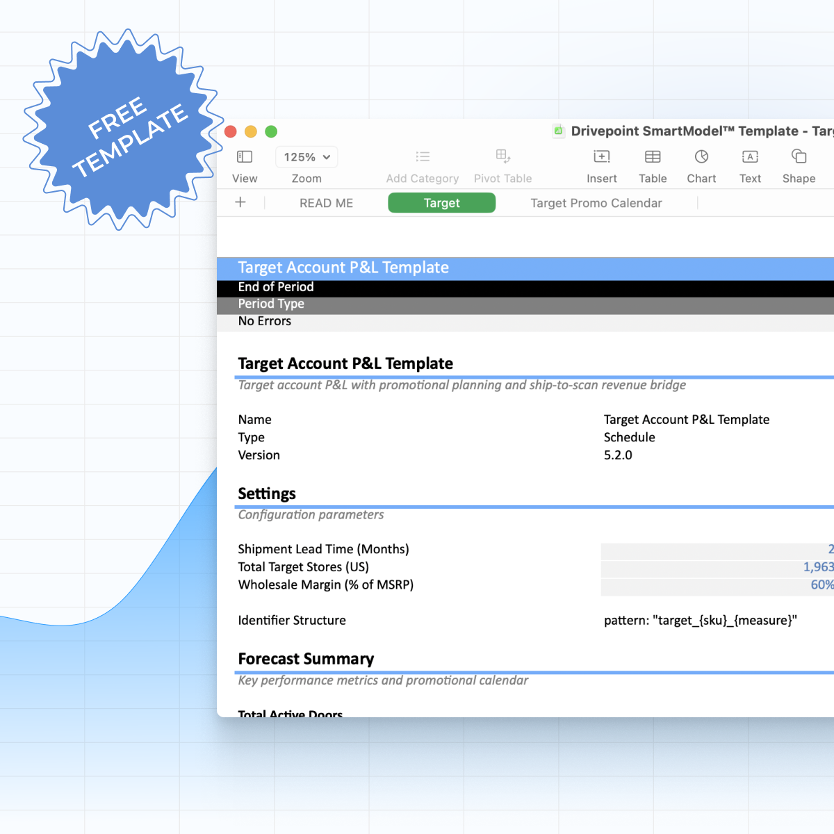This screenshot has height=834, width=834.
Task: Click the 'Settings' section heading
Action: (x=267, y=493)
